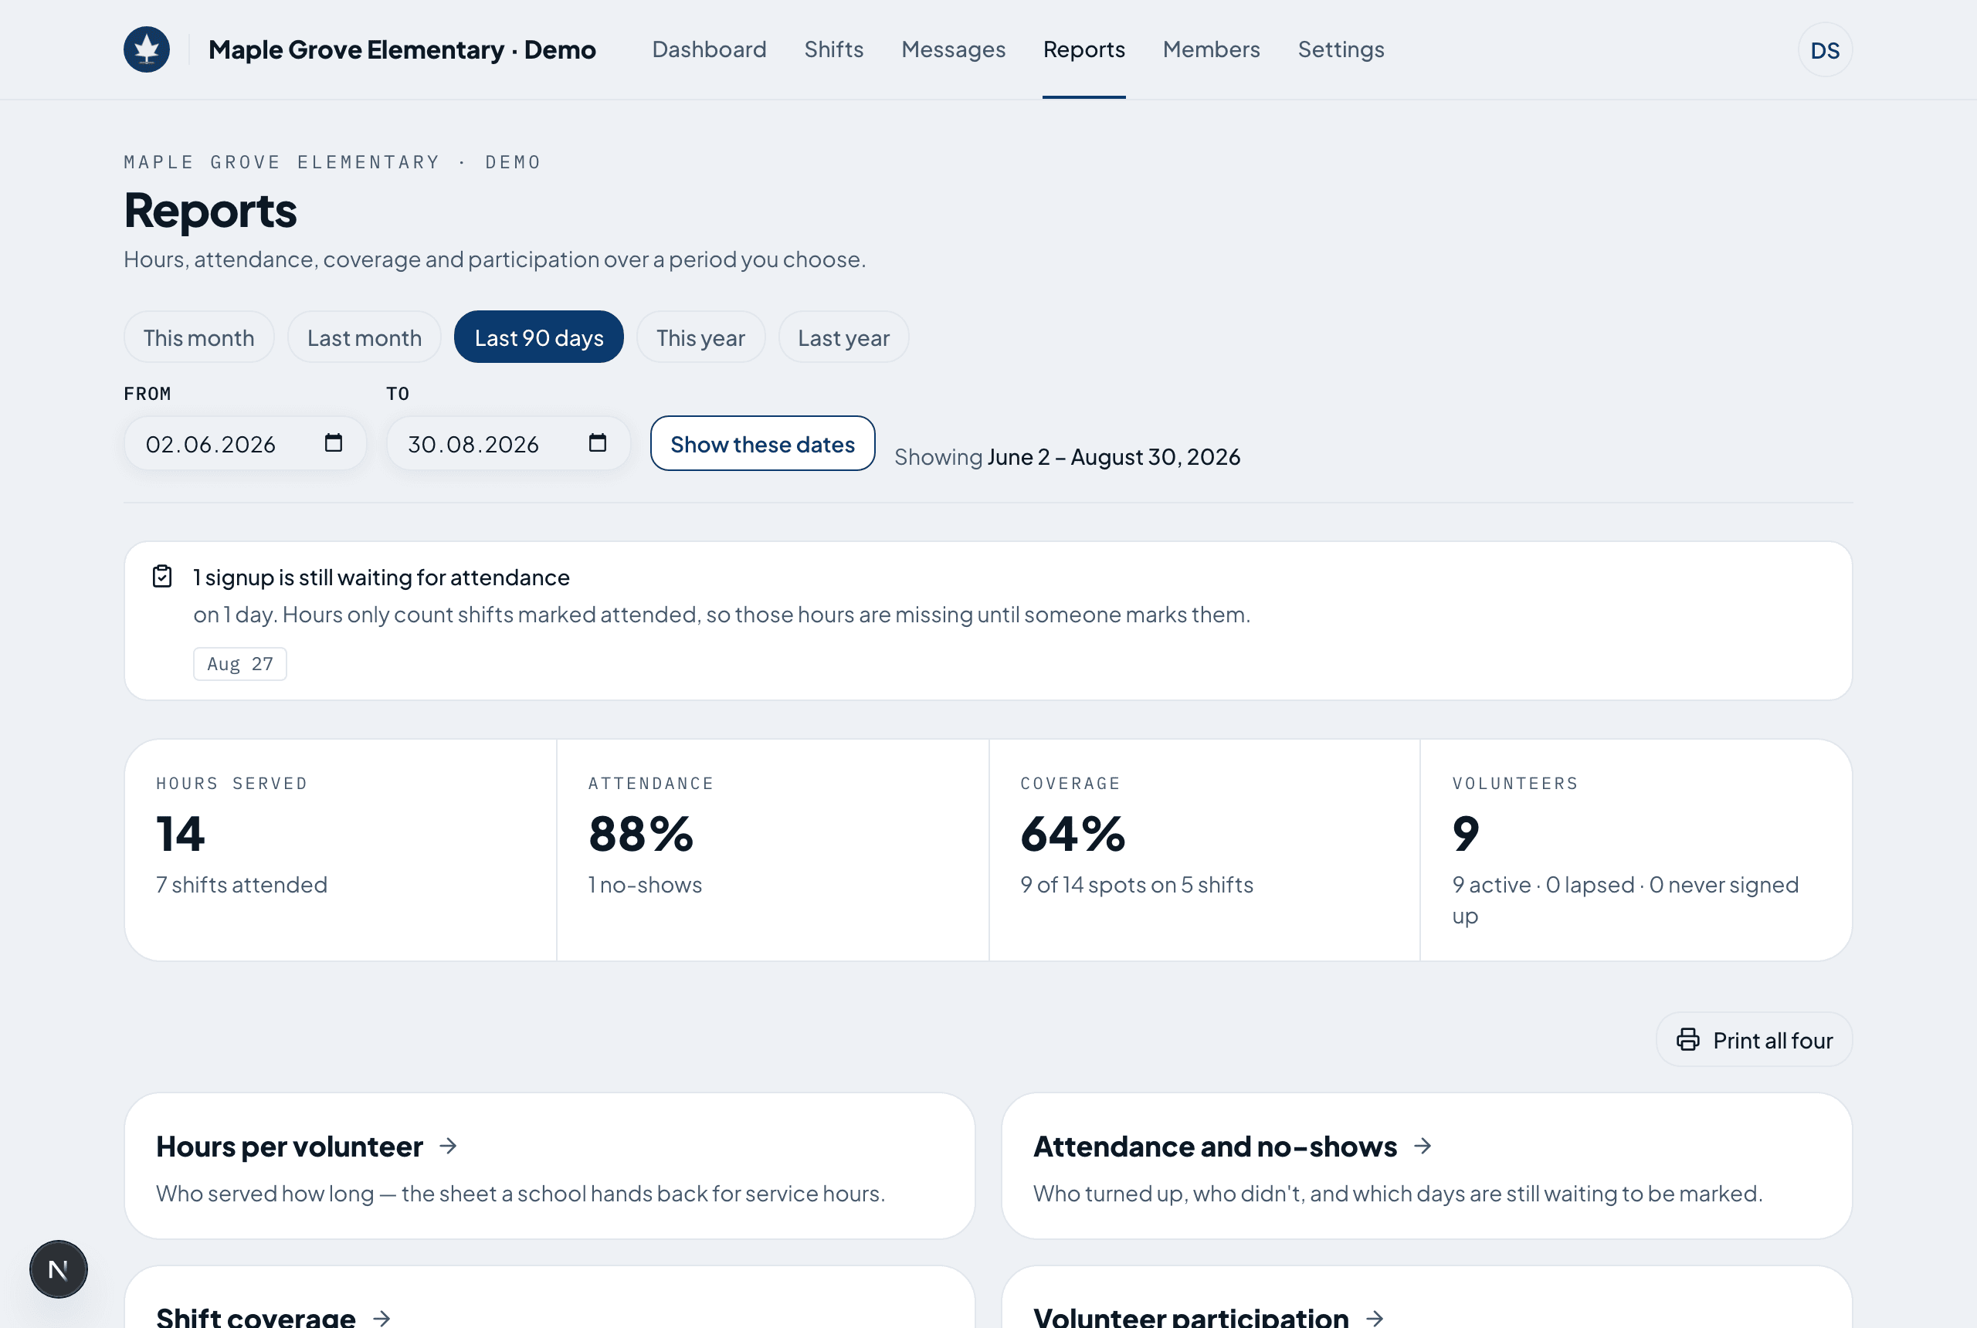Click the '7 shifts attended' text
Image resolution: width=1977 pixels, height=1328 pixels.
click(242, 884)
